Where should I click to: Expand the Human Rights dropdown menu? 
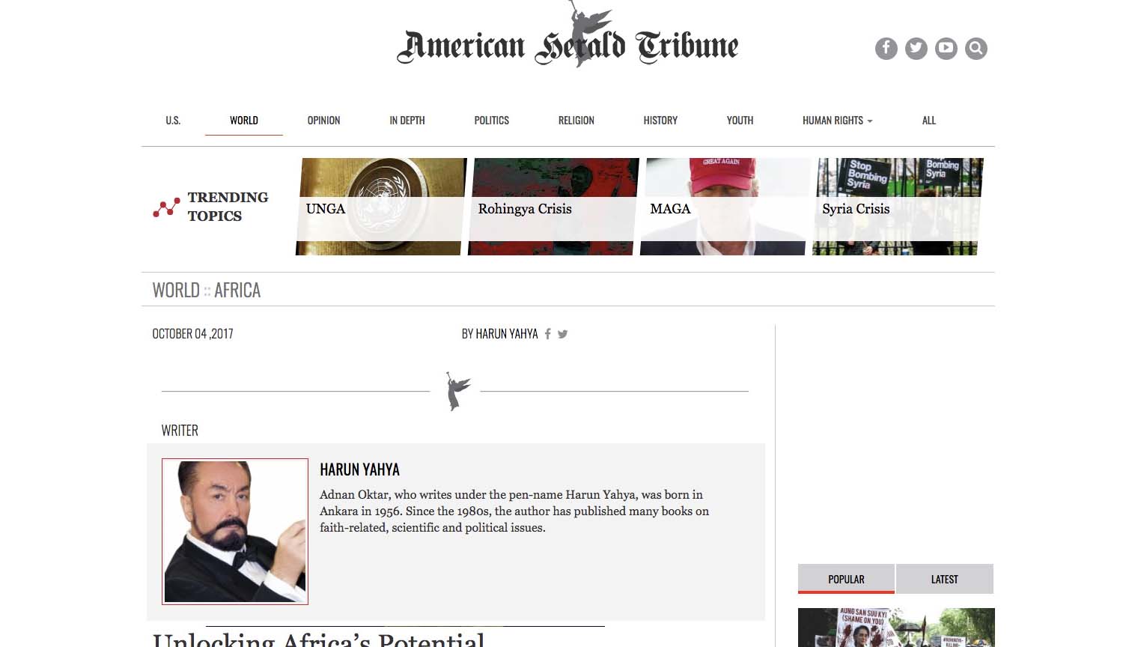pyautogui.click(x=837, y=121)
